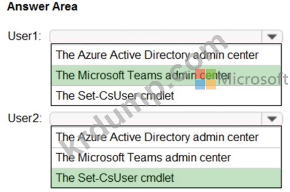Pick the Set-CsUser cmdlet option for User2

click(x=115, y=177)
